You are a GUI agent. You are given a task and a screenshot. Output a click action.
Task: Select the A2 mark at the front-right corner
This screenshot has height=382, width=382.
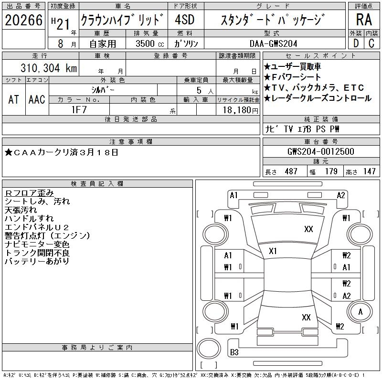pos(341,195)
